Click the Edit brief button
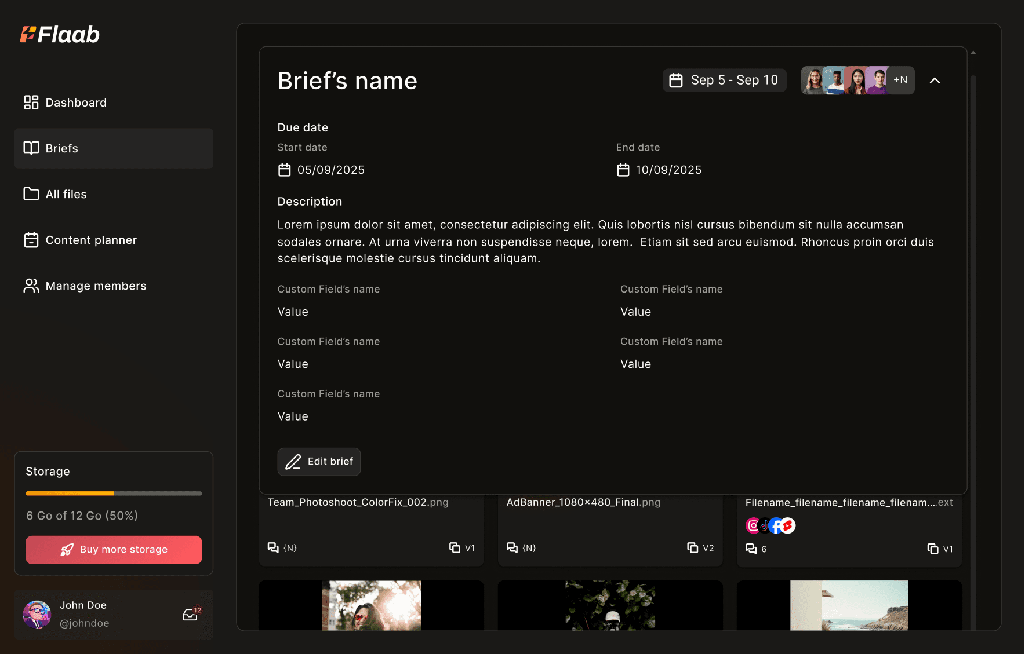Image resolution: width=1025 pixels, height=654 pixels. [x=319, y=462]
